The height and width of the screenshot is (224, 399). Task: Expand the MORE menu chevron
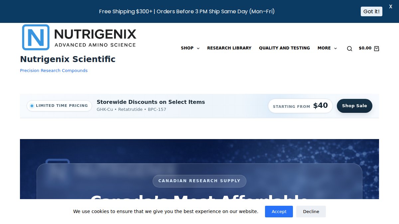coord(335,48)
